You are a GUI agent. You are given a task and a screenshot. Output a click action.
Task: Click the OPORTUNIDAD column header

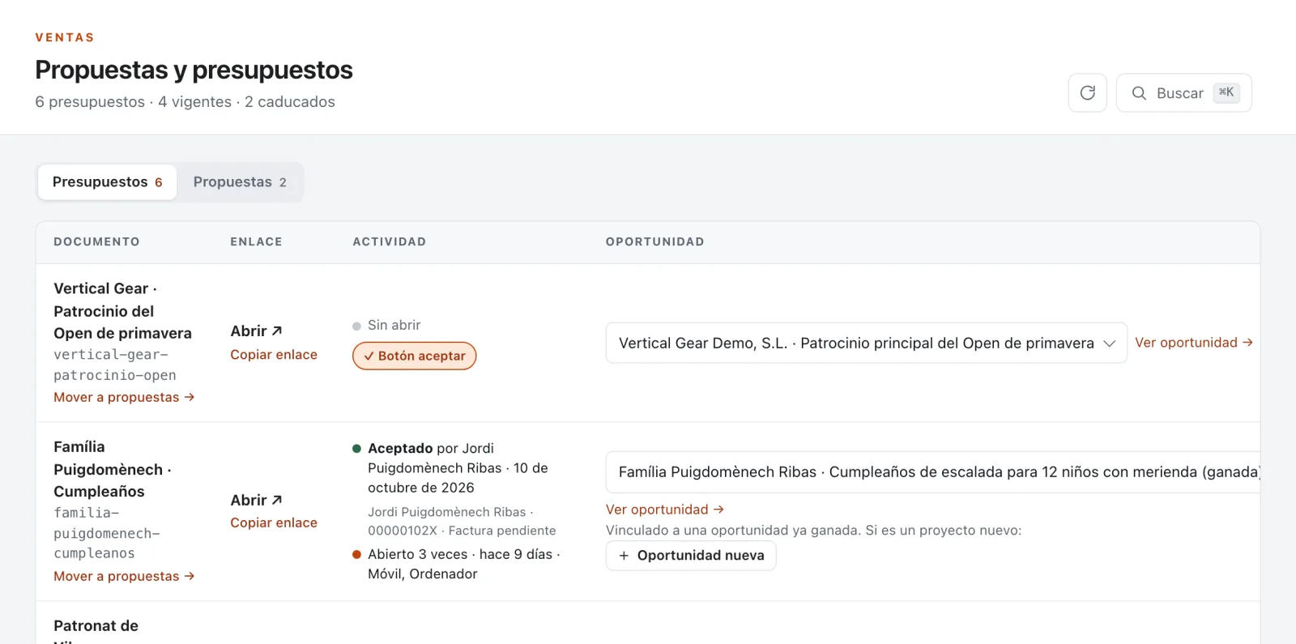pyautogui.click(x=654, y=241)
